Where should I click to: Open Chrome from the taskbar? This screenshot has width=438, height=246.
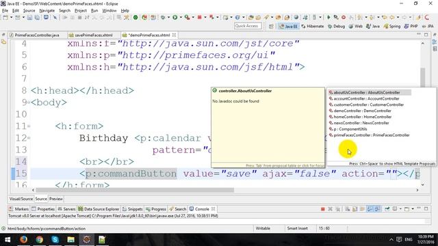coord(39,239)
